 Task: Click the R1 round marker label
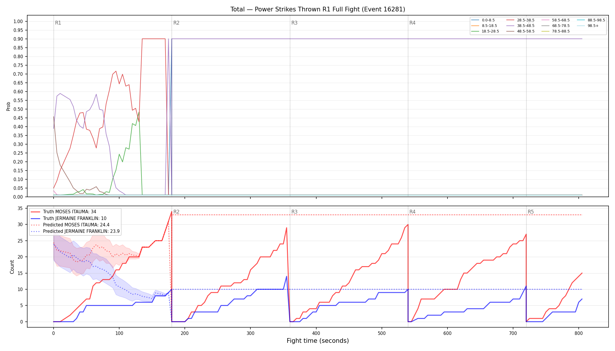coord(58,23)
